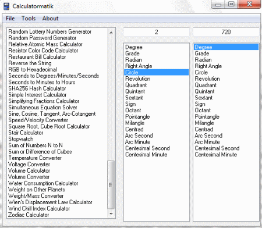
Task: Pick Centrad in the target unit list
Action: tap(204, 129)
